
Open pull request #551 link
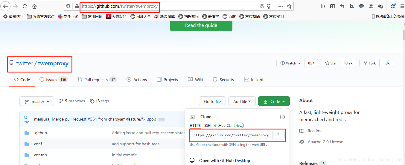coord(92,119)
